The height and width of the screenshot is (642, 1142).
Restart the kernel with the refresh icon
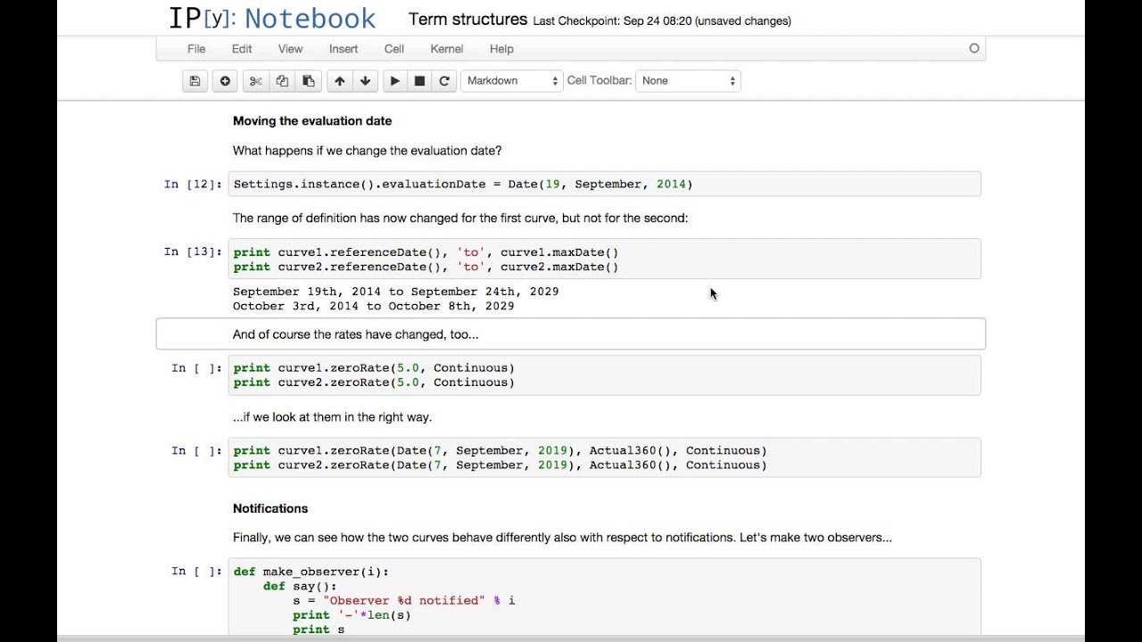pyautogui.click(x=444, y=81)
